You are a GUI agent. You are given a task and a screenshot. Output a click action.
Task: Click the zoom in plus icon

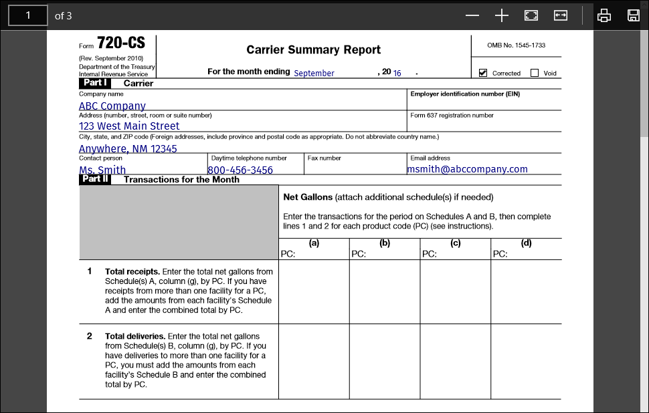(502, 16)
